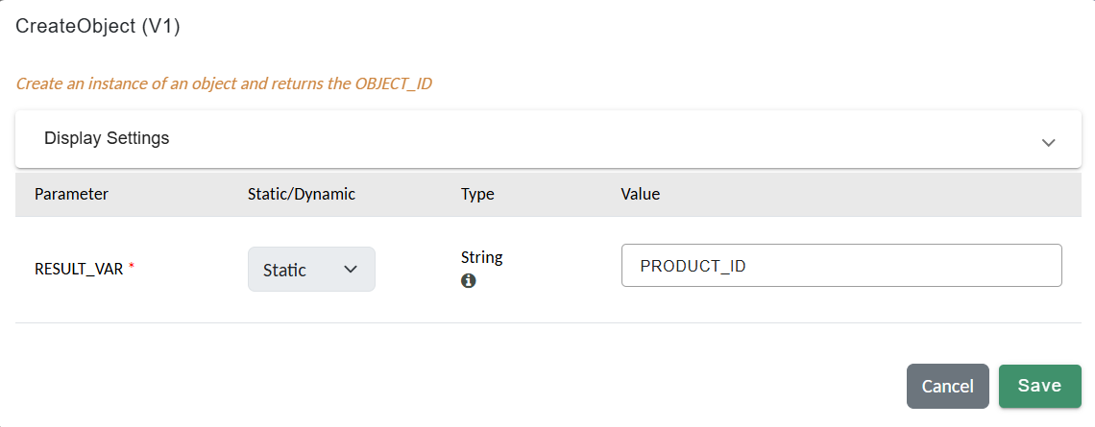This screenshot has width=1095, height=427.
Task: Click the Type column header
Action: pyautogui.click(x=477, y=194)
